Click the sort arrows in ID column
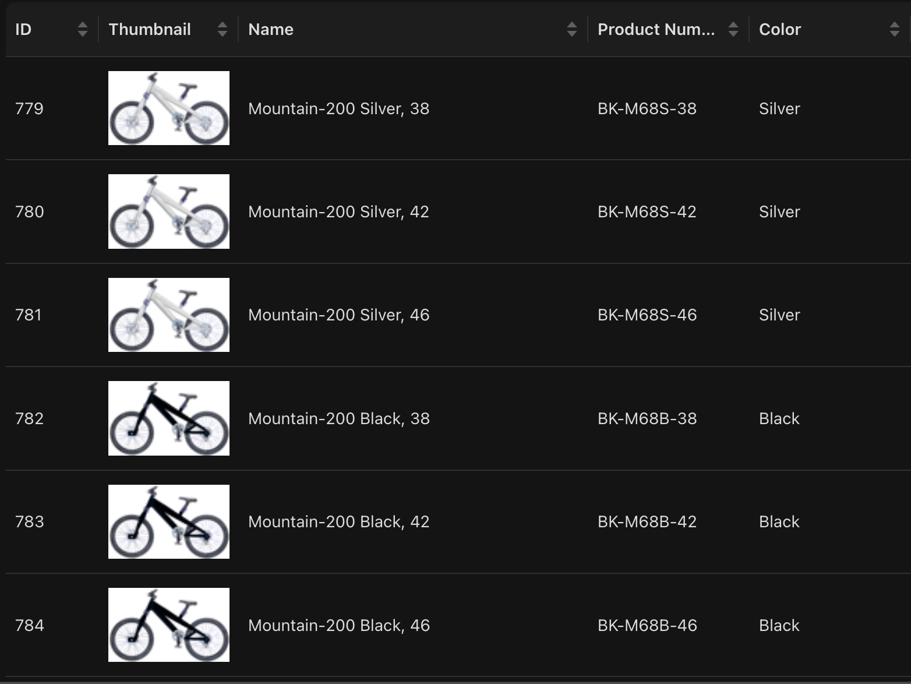The height and width of the screenshot is (684, 911). (83, 29)
